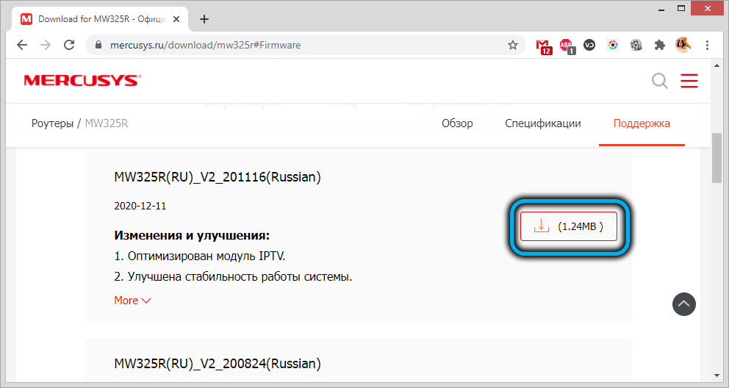Click the Mercusys logo
Image resolution: width=729 pixels, height=388 pixels.
coord(82,81)
